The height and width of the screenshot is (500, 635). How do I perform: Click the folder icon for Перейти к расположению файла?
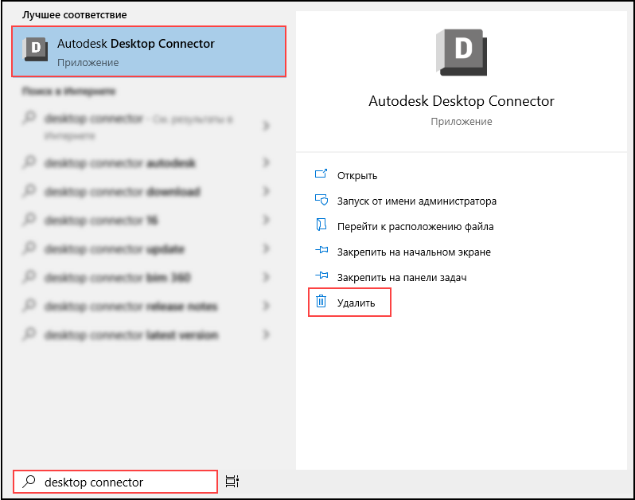point(321,225)
